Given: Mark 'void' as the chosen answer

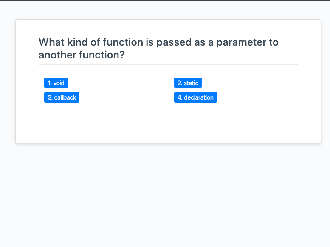Looking at the screenshot, I should [56, 83].
